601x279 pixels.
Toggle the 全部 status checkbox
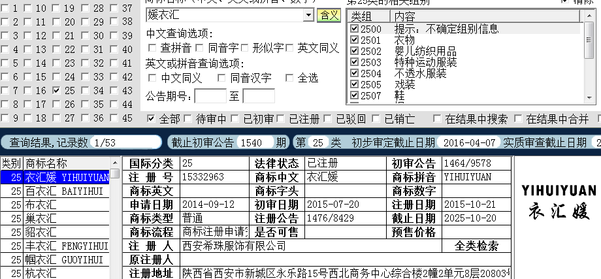[151, 119]
